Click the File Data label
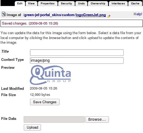 point(9,119)
